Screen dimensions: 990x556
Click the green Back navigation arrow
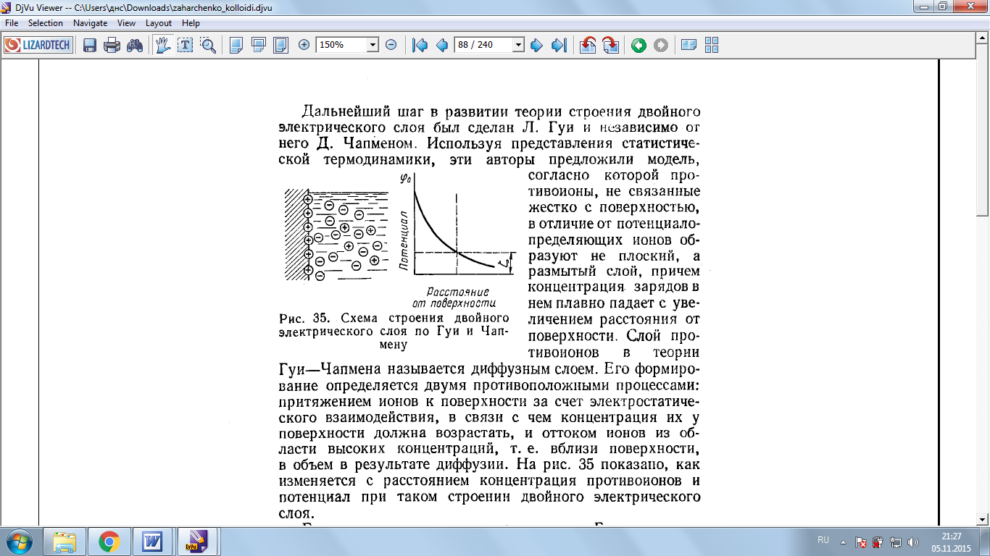coord(638,45)
